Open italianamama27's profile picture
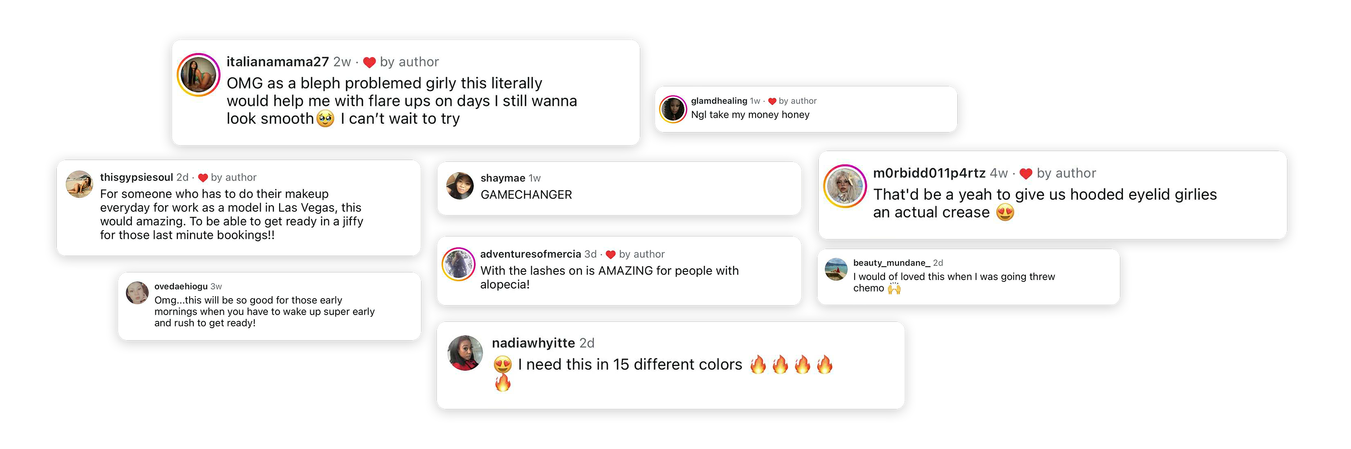Image resolution: width=1351 pixels, height=449 pixels. click(x=198, y=75)
